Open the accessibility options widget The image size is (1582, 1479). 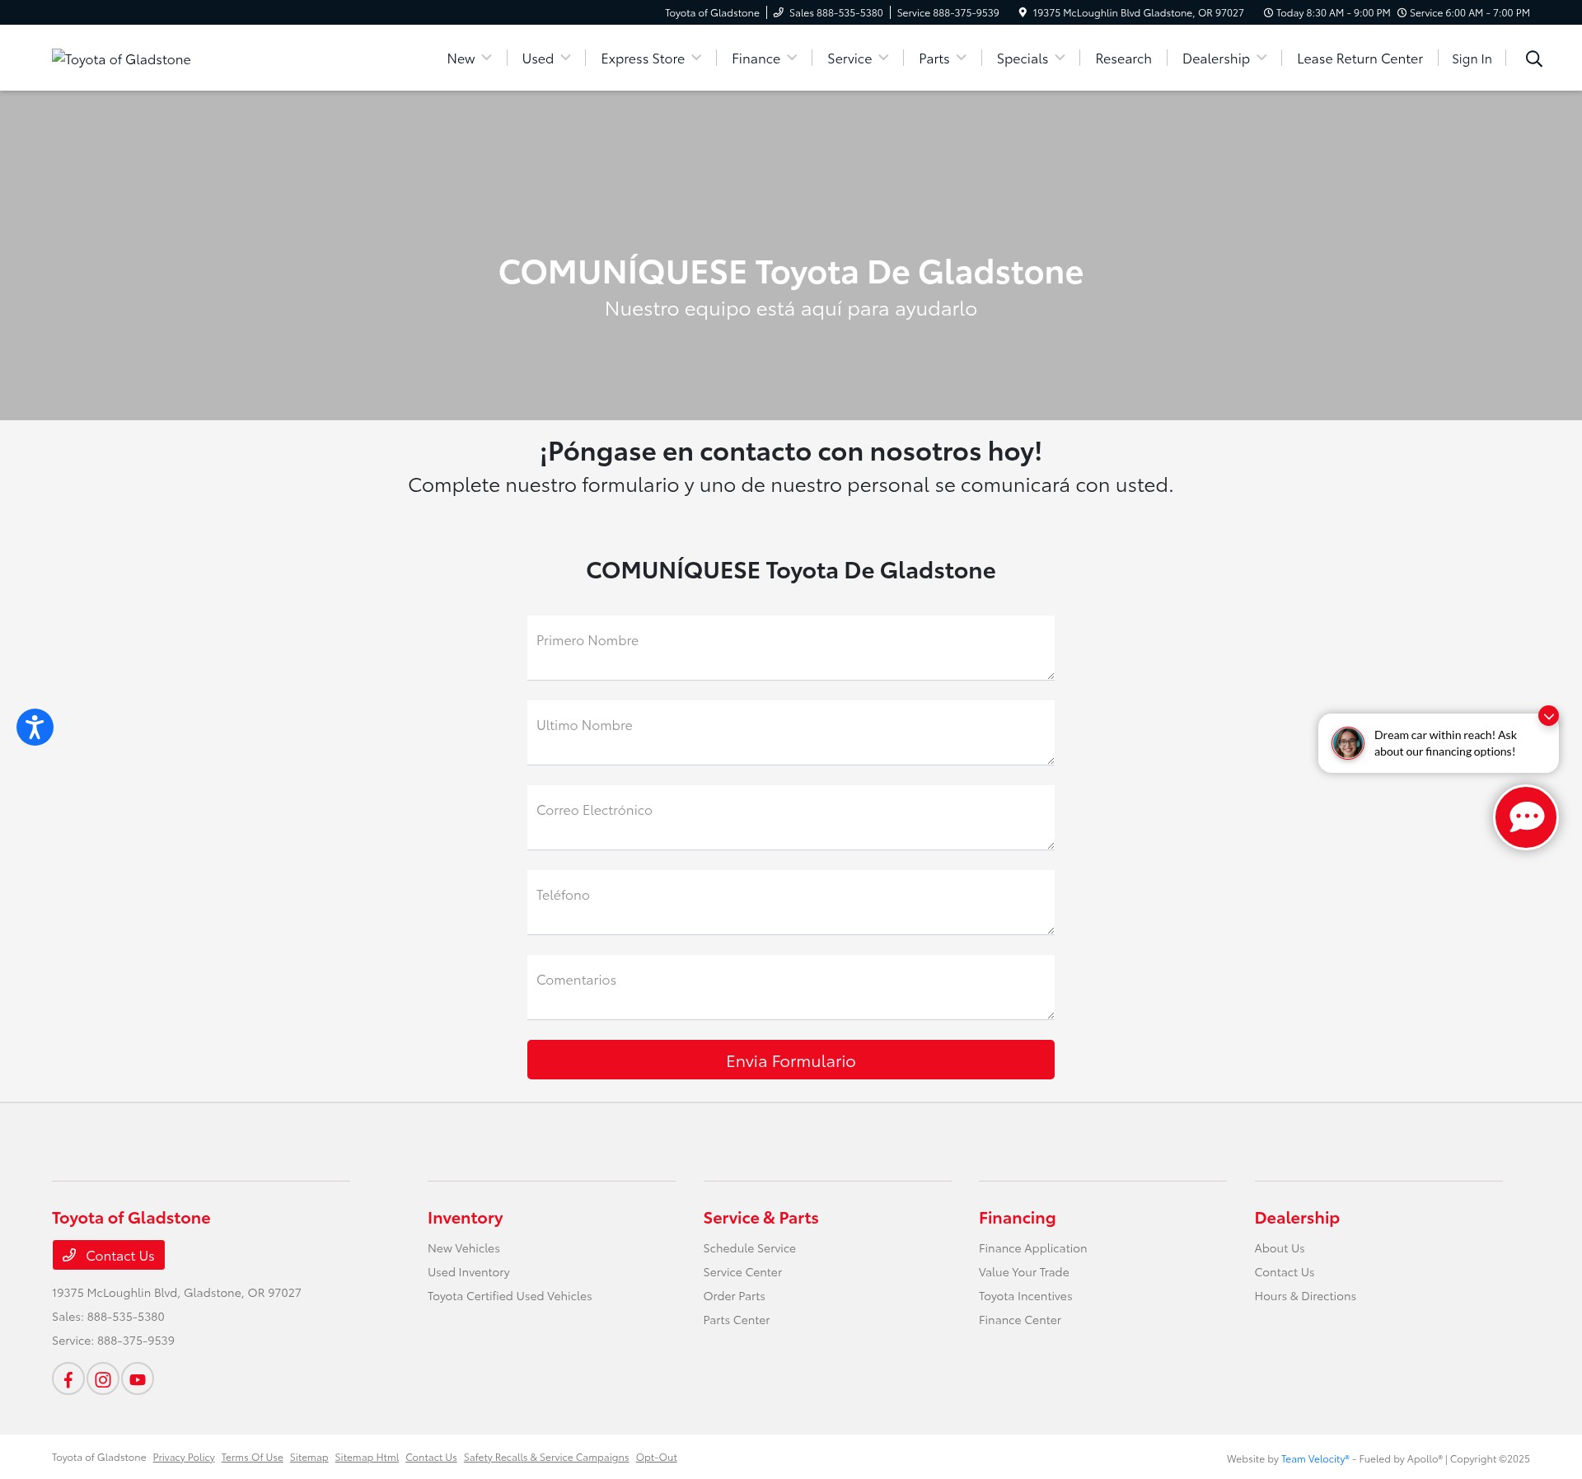(x=35, y=727)
